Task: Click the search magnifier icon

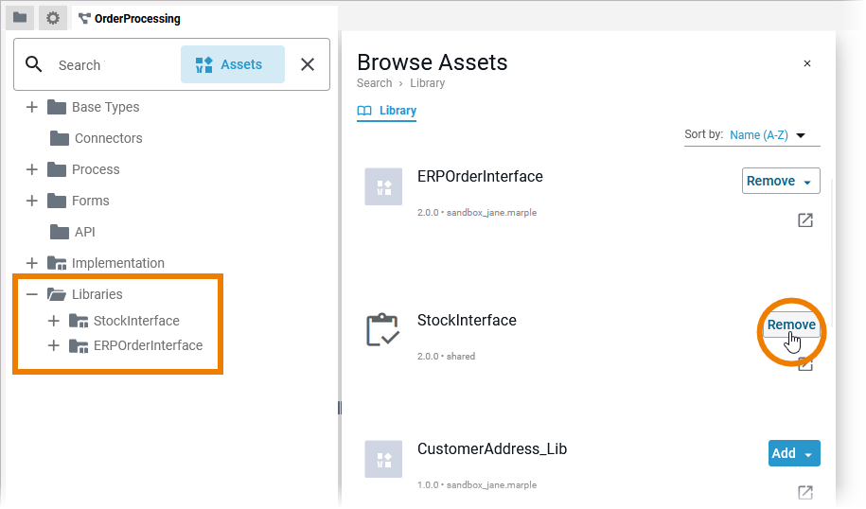Action: (x=34, y=64)
